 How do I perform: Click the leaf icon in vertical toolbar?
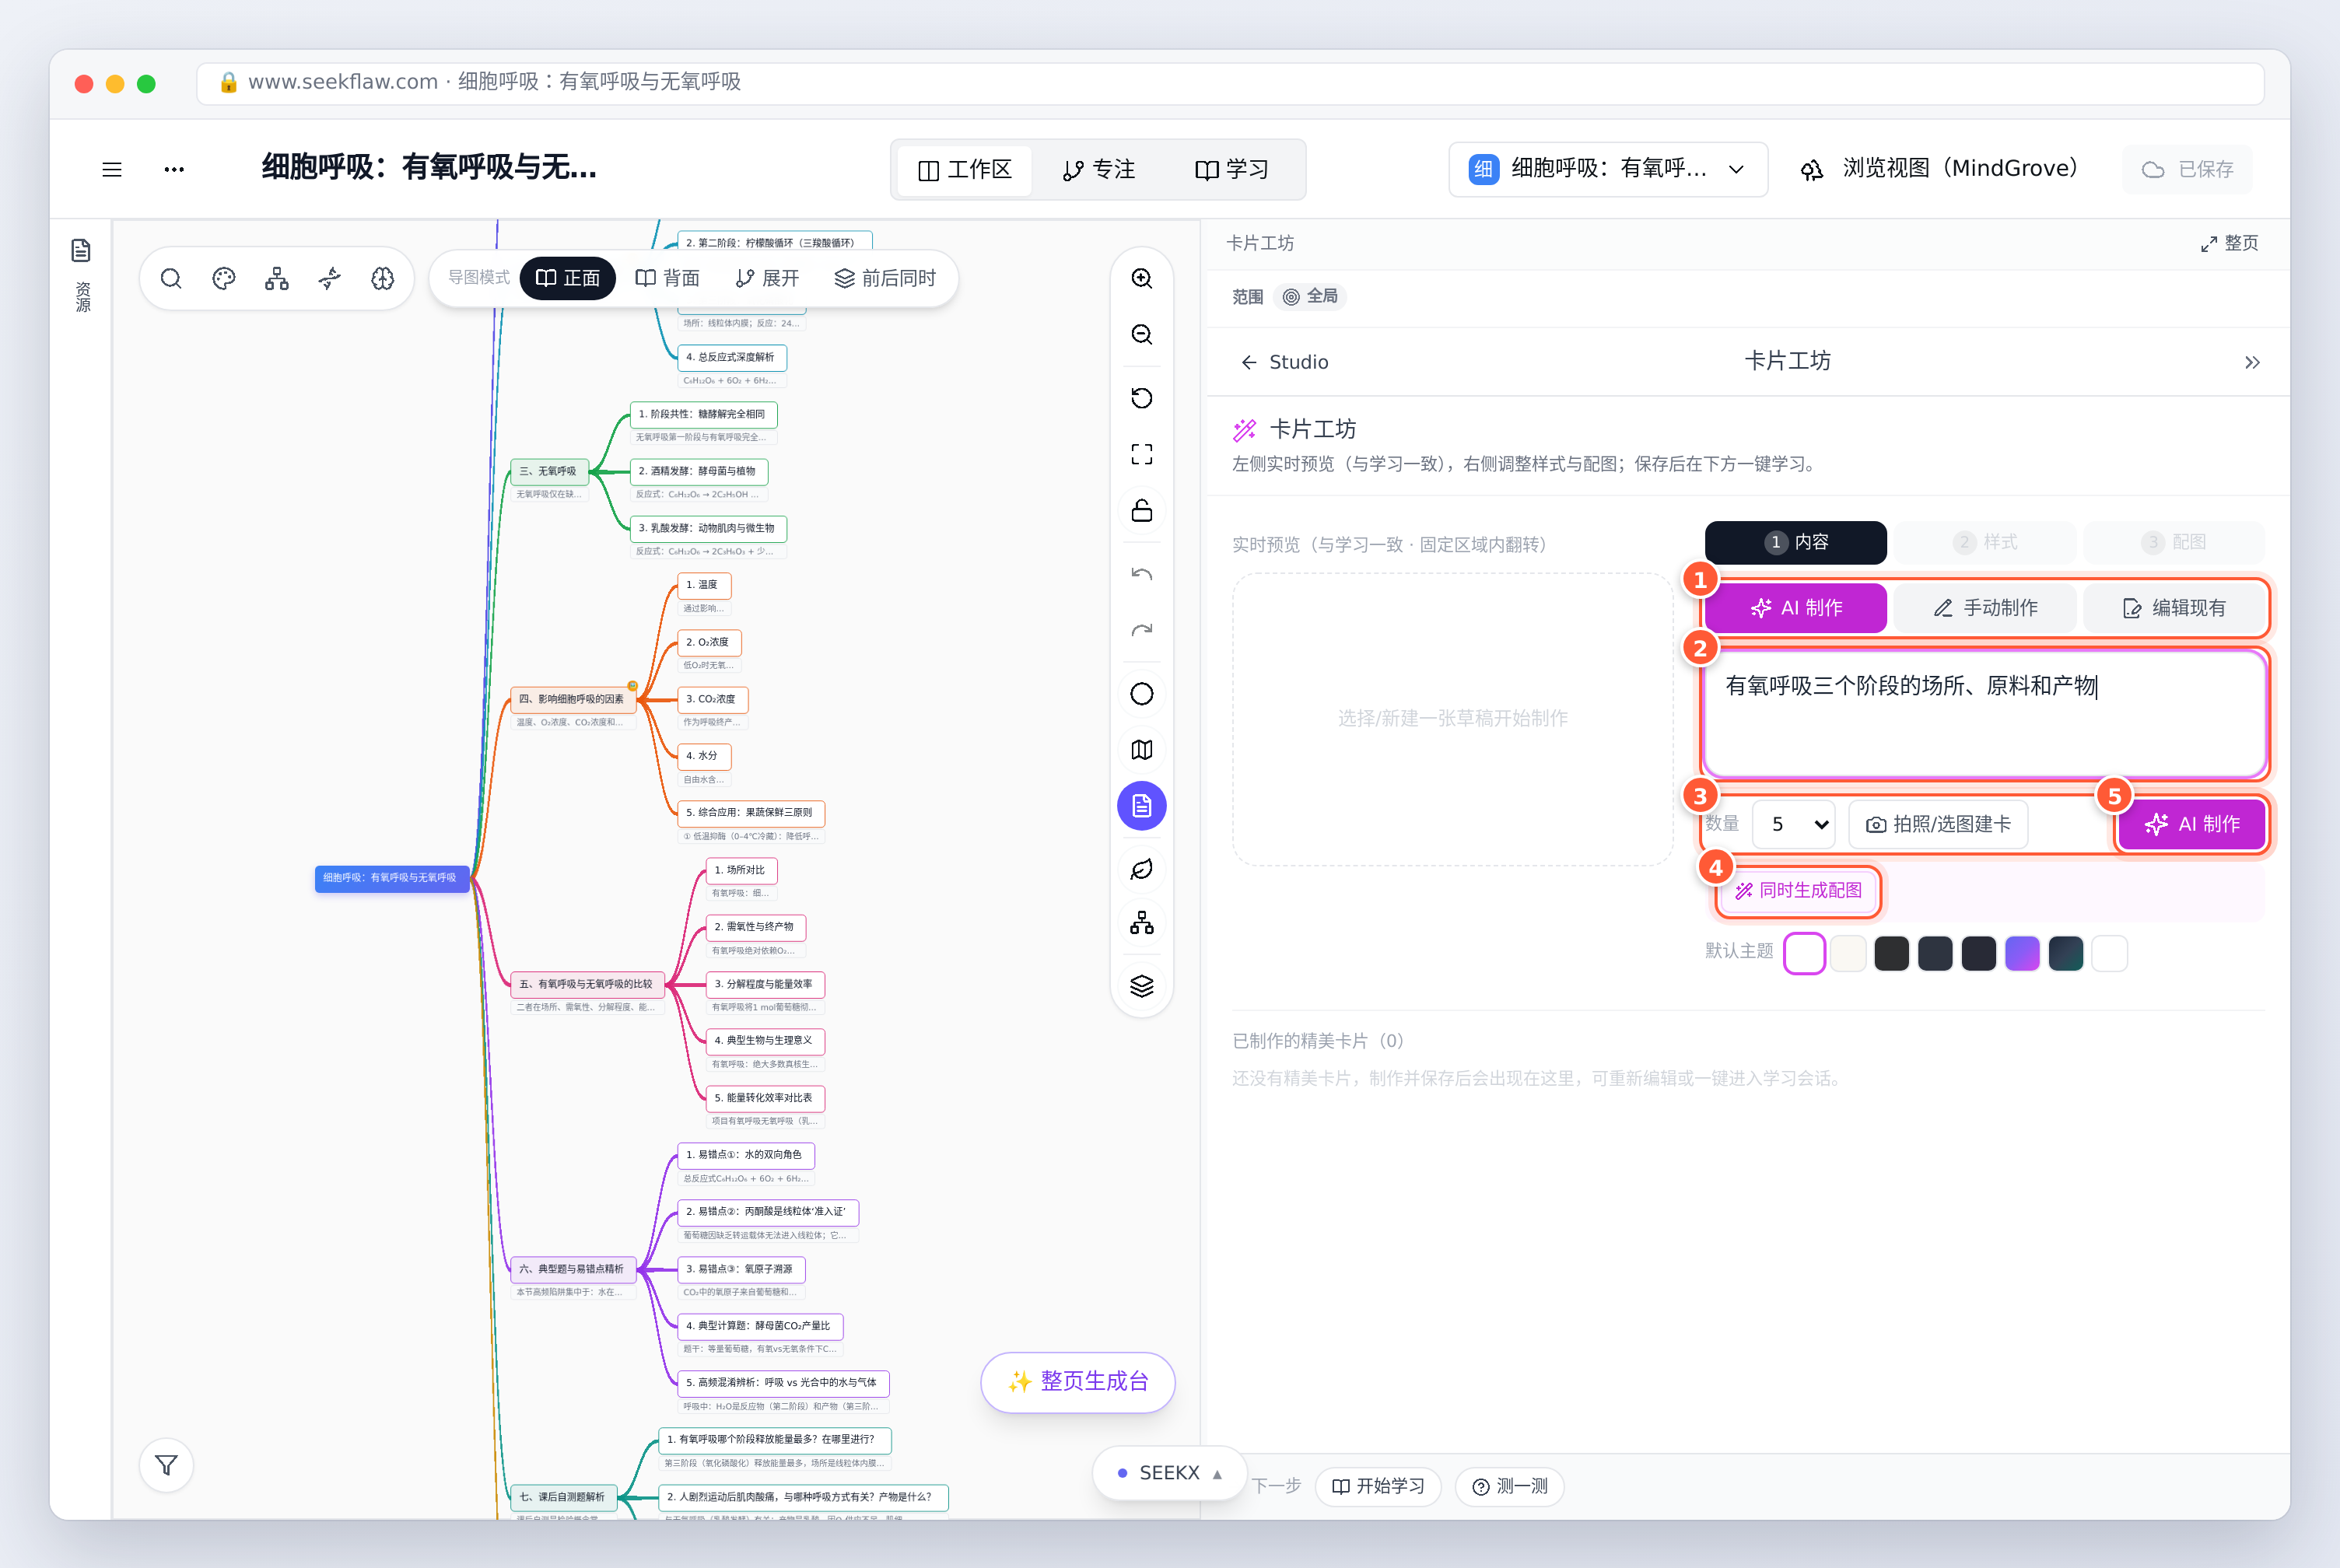tap(1142, 870)
